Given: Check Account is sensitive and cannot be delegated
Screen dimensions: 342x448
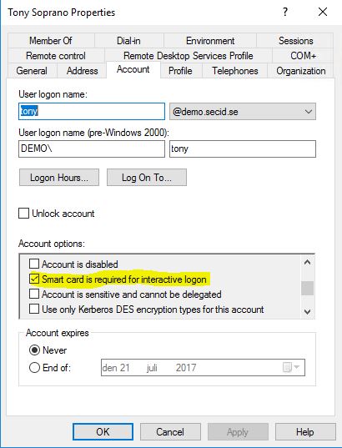Looking at the screenshot, I should [x=34, y=294].
